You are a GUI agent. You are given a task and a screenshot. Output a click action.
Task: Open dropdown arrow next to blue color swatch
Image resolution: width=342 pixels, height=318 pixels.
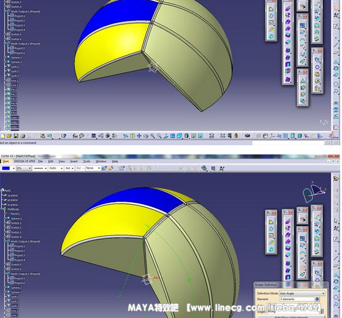click(x=13, y=168)
